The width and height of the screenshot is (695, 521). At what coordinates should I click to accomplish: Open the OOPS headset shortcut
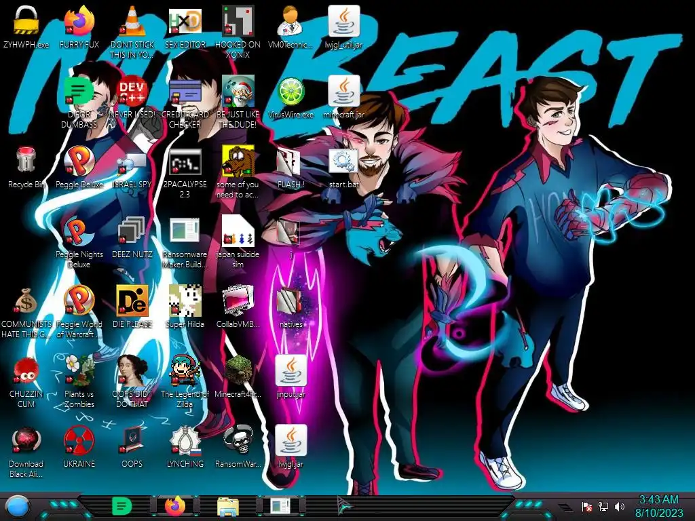[x=132, y=440]
